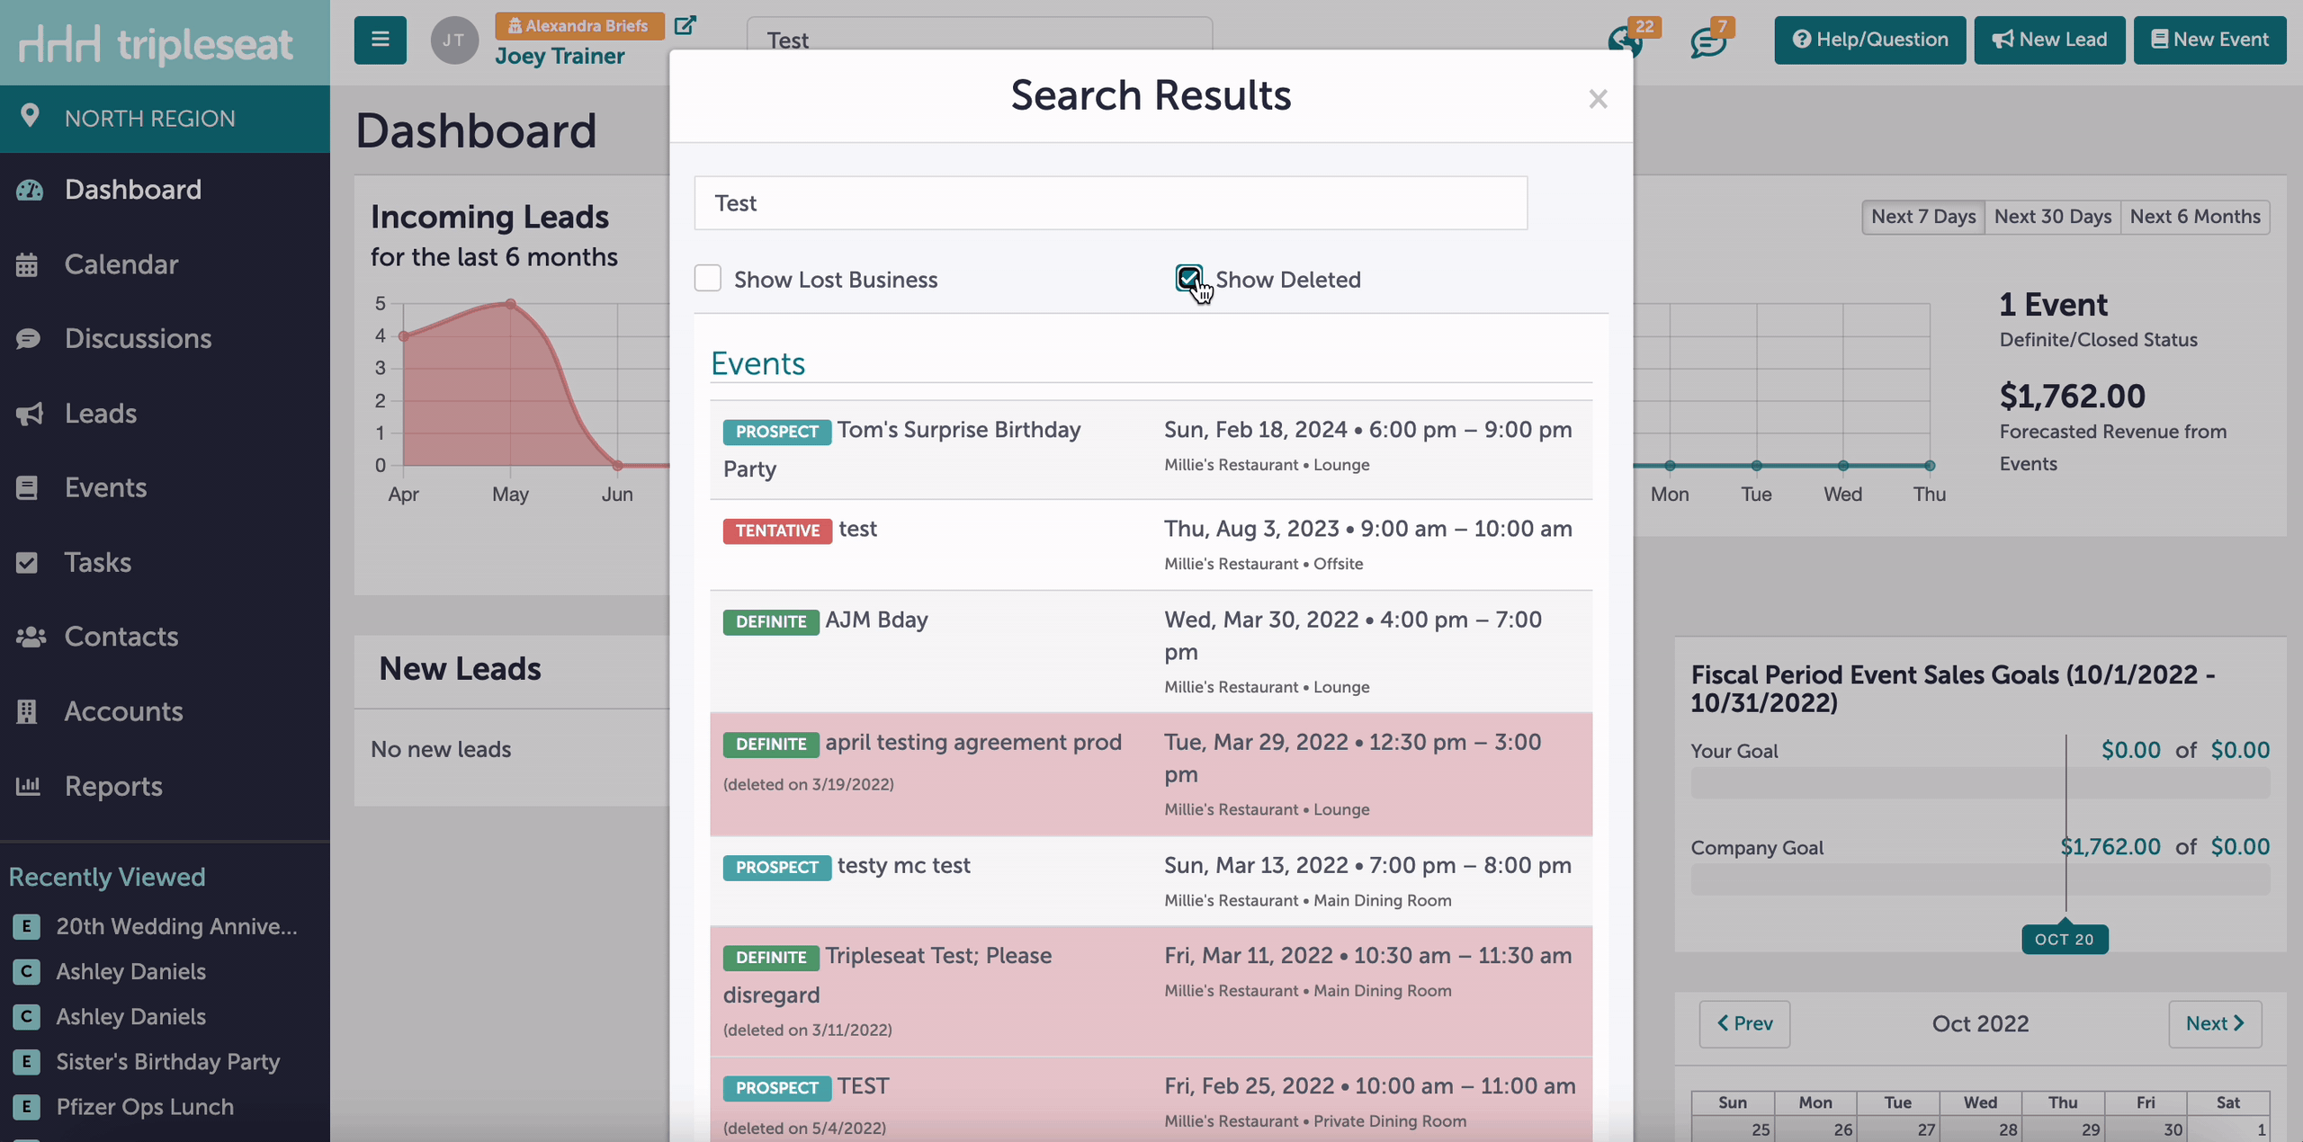2303x1142 pixels.
Task: Click the Accounts building icon in sidebar
Action: 27,711
